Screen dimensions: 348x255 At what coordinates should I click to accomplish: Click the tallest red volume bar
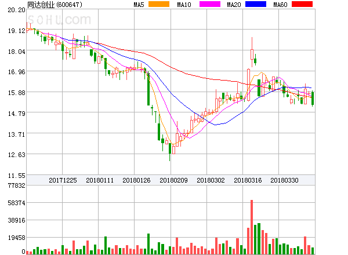[252, 227]
